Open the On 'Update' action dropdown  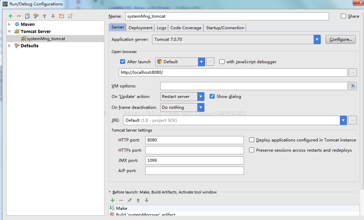[x=201, y=97]
